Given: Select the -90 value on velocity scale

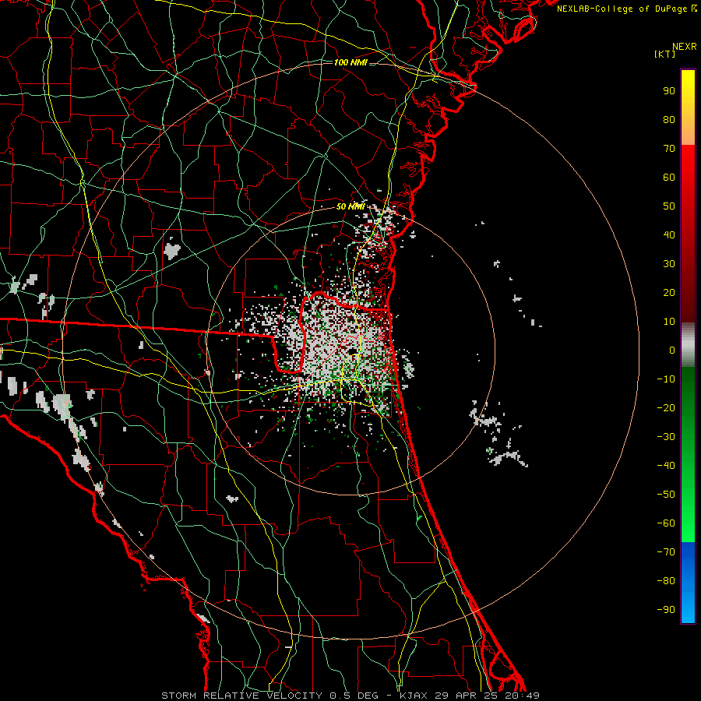Looking at the screenshot, I should [x=666, y=610].
